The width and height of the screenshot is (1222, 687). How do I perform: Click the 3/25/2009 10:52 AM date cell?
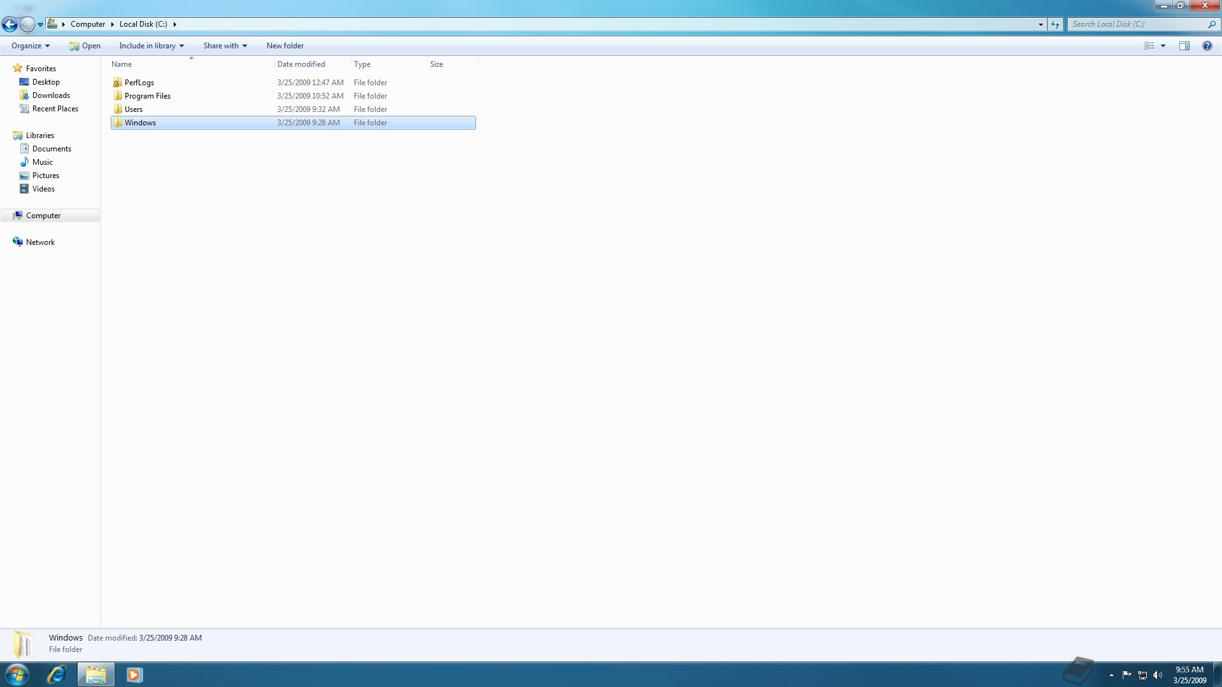click(x=311, y=96)
